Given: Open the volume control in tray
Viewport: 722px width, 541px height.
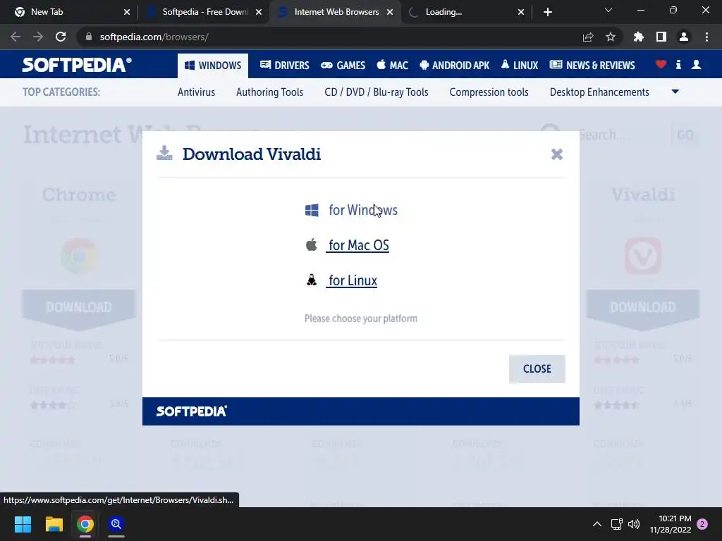Looking at the screenshot, I should click(634, 524).
